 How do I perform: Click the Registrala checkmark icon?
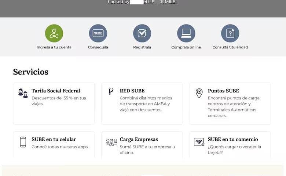tap(142, 33)
